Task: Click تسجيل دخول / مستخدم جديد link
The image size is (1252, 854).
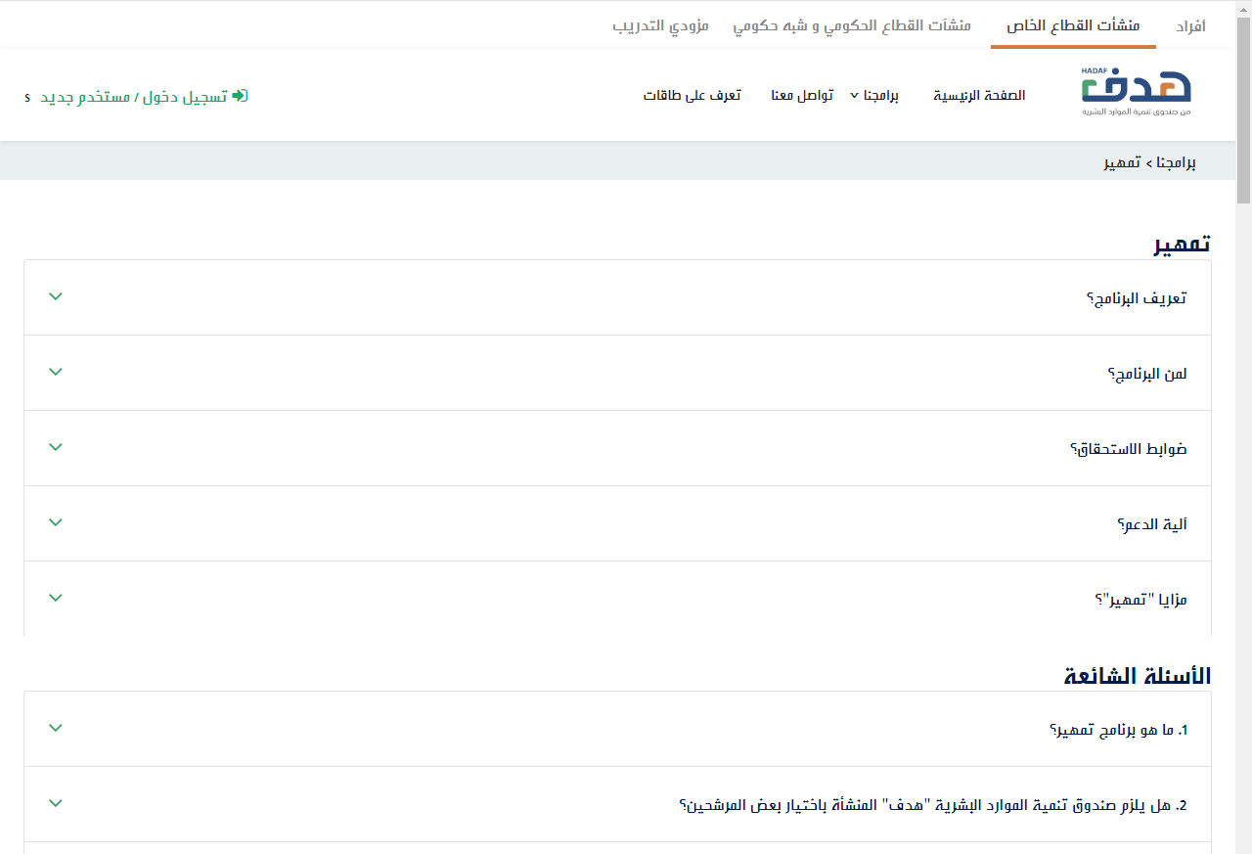Action: coord(134,96)
